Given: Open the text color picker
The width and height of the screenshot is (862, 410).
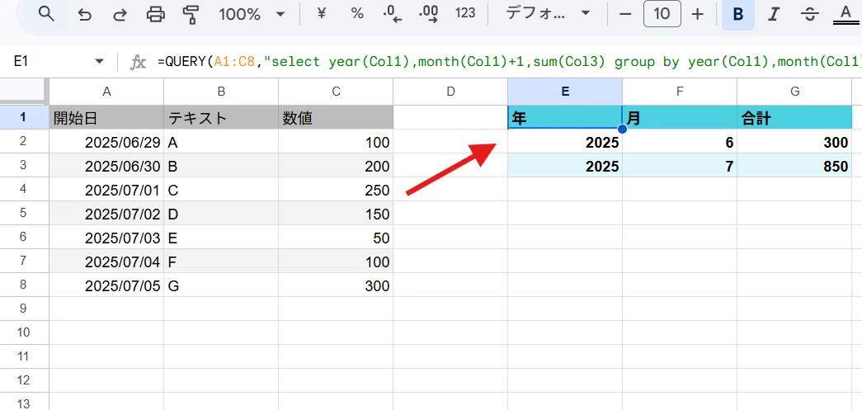Looking at the screenshot, I should 845,15.
